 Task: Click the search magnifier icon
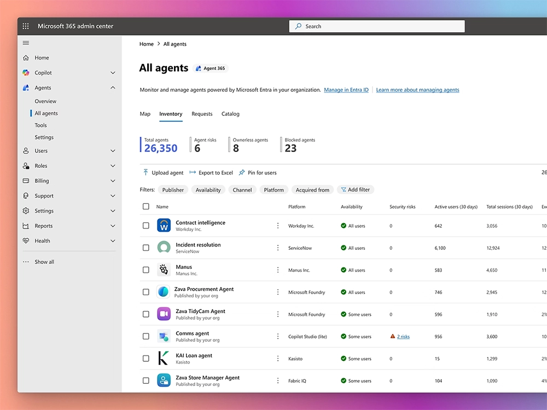[298, 26]
